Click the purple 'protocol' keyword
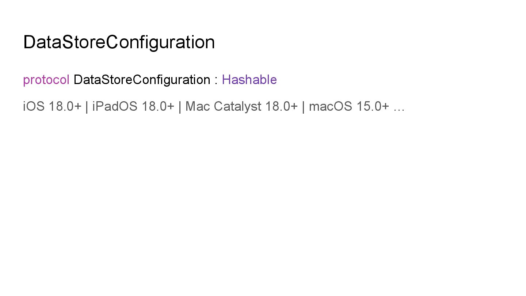The height and width of the screenshot is (296, 526). coord(46,80)
